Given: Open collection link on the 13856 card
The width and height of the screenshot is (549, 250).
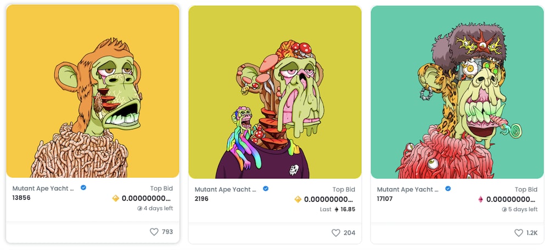Looking at the screenshot, I should 43,188.
